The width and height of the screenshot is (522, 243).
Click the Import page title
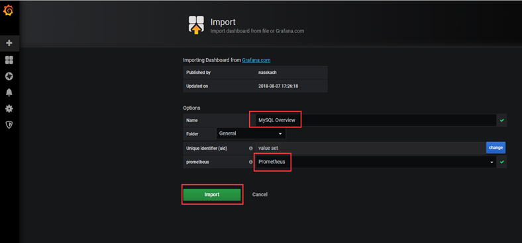point(223,22)
